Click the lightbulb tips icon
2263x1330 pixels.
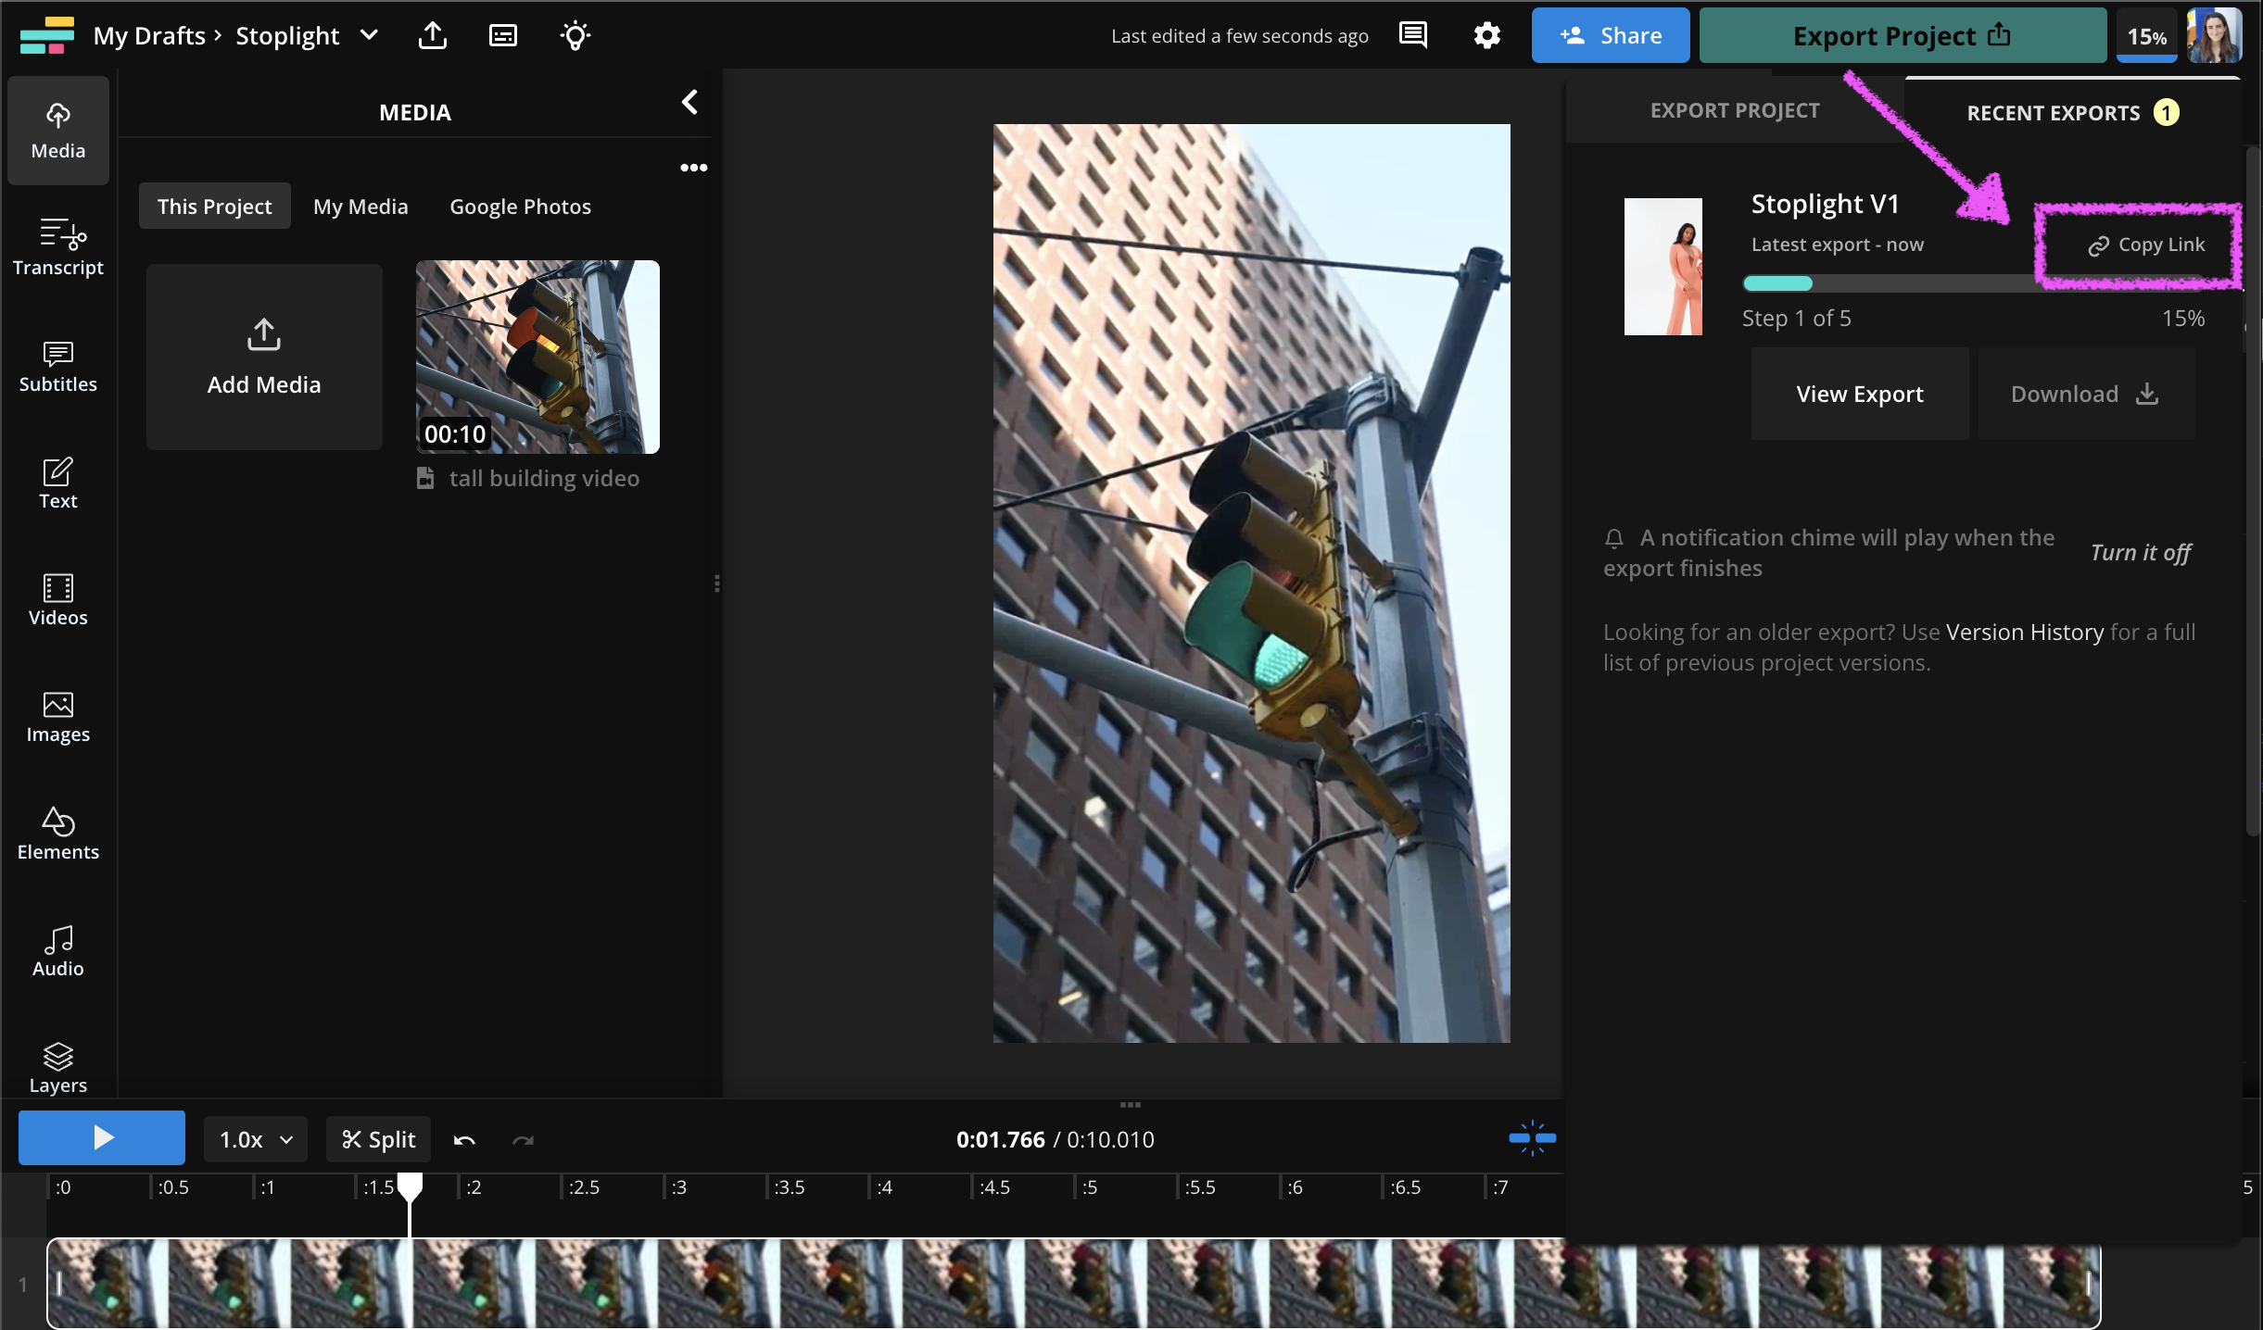575,36
